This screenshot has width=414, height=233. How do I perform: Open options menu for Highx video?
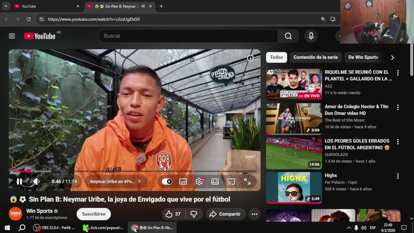398,176
